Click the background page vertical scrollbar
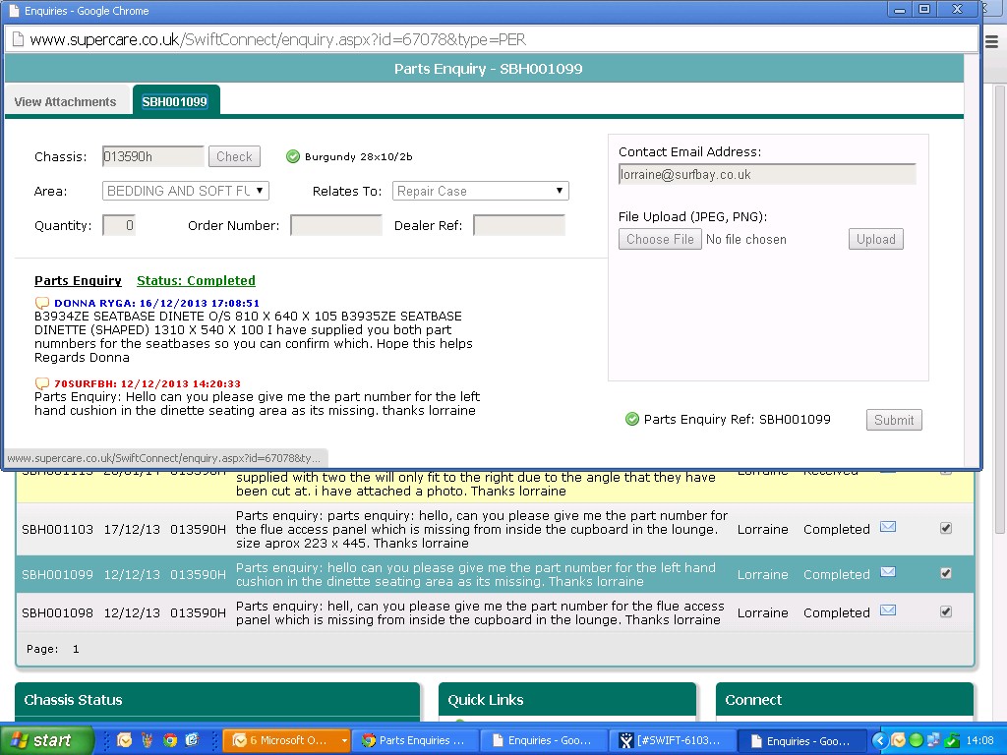This screenshot has height=755, width=1007. pyautogui.click(x=999, y=308)
